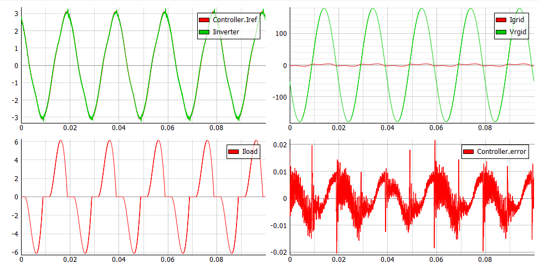Click the green Iinverter legend swatch

click(x=204, y=32)
